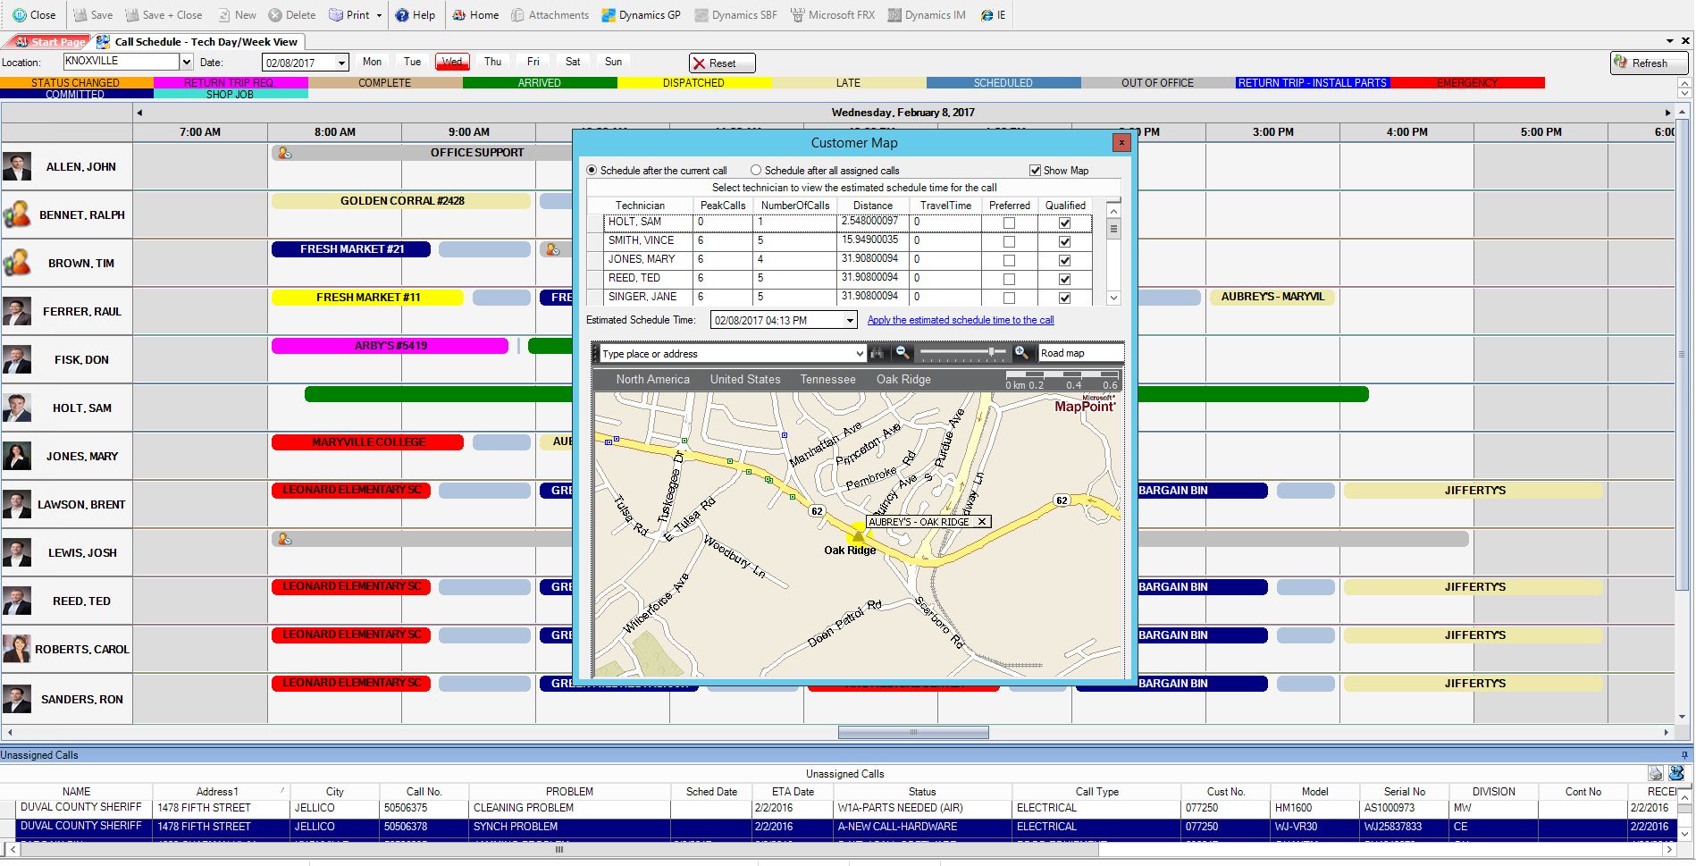Launch Microsoft FRX from the toolbar

[x=833, y=15]
